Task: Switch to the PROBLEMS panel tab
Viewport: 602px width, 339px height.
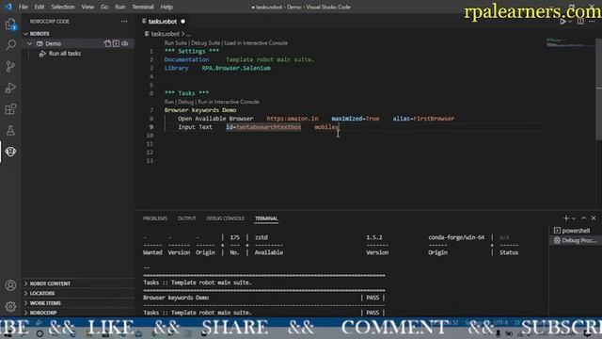Action: click(155, 218)
